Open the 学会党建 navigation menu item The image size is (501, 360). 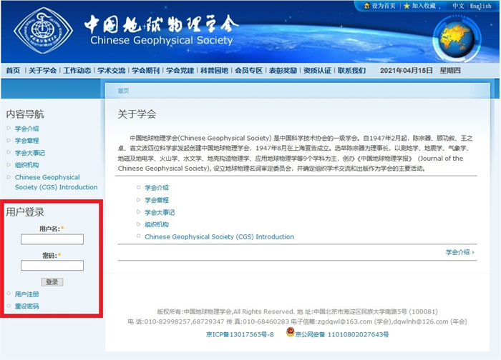point(180,71)
